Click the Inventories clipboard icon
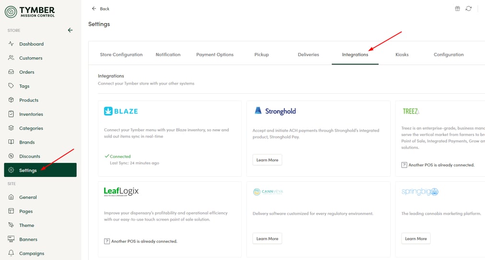 tap(11, 114)
